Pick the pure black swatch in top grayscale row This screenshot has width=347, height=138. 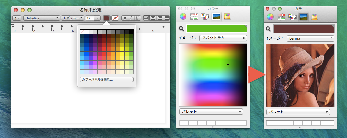(x=131, y=32)
